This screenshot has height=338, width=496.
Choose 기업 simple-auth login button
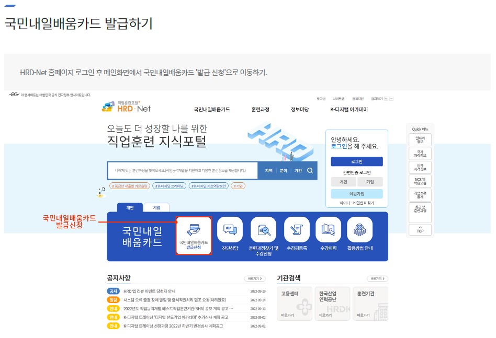[370, 182]
